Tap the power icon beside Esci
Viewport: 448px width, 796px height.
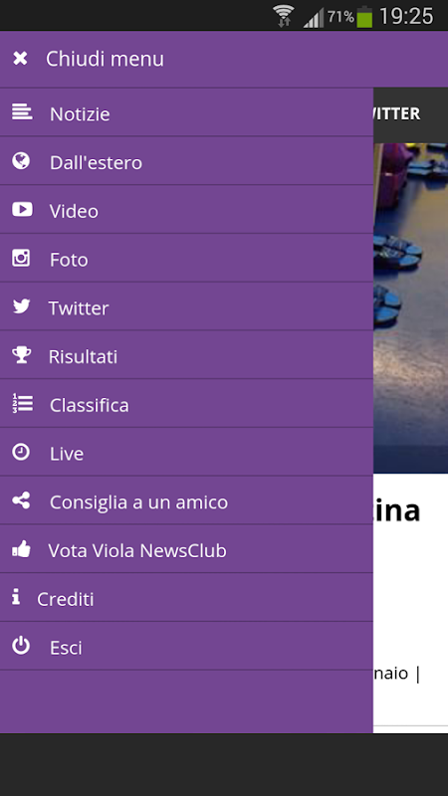[21, 646]
